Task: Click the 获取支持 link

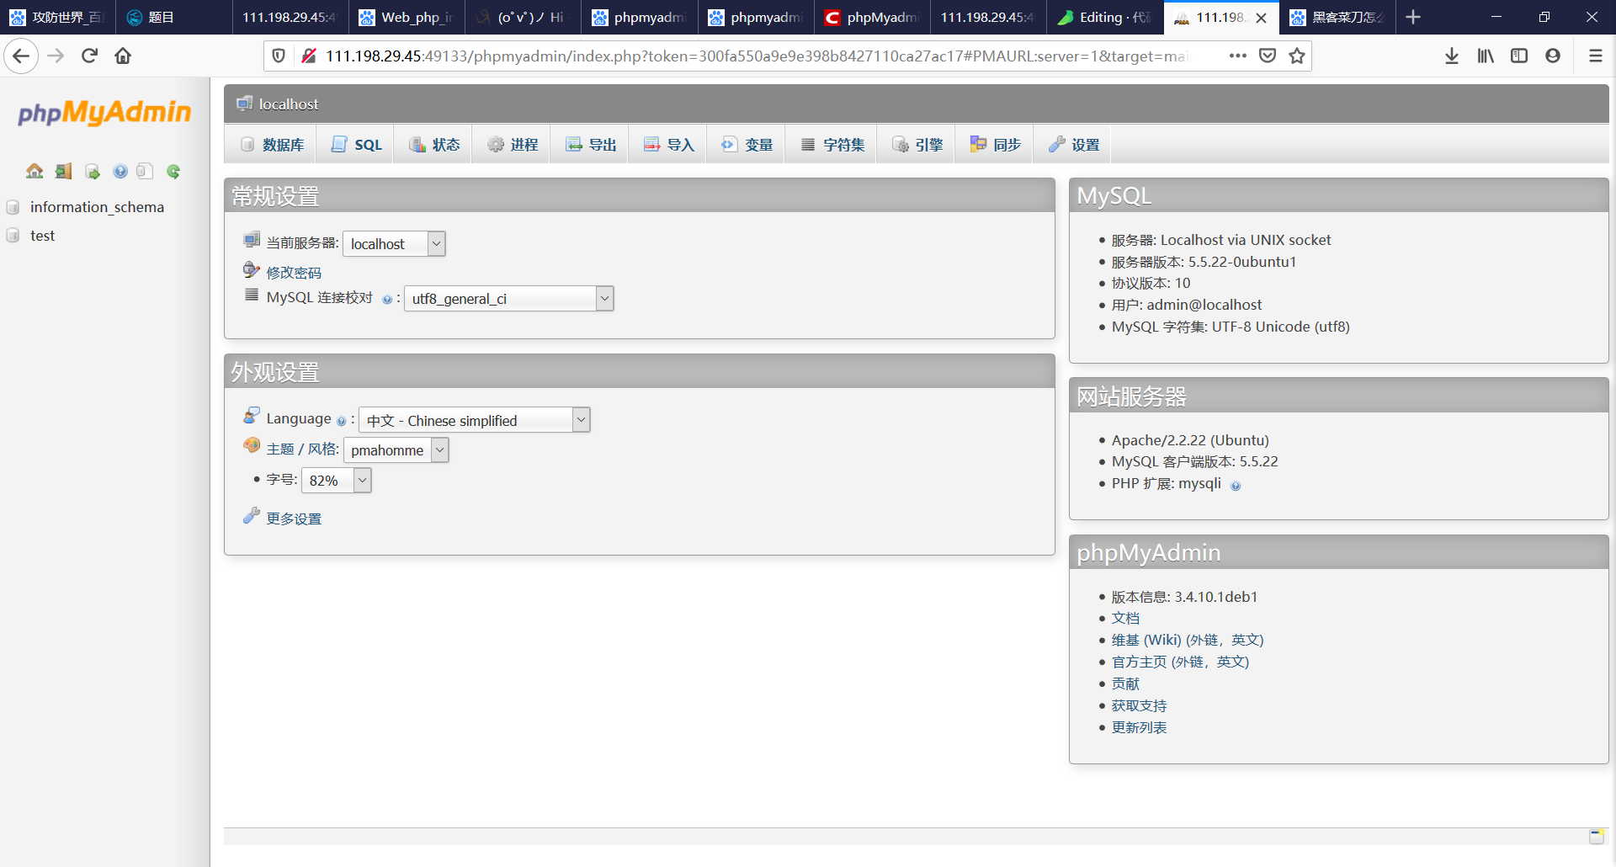Action: (1139, 706)
